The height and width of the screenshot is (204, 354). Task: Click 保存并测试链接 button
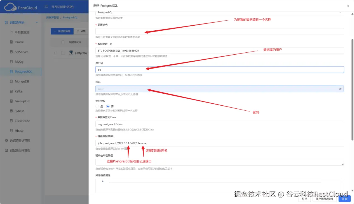point(324,199)
